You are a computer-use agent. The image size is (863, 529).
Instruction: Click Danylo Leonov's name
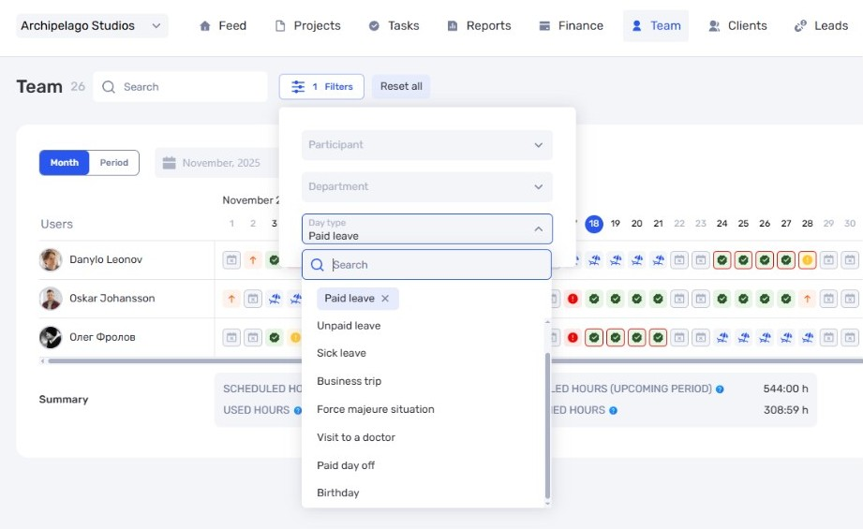click(x=106, y=259)
